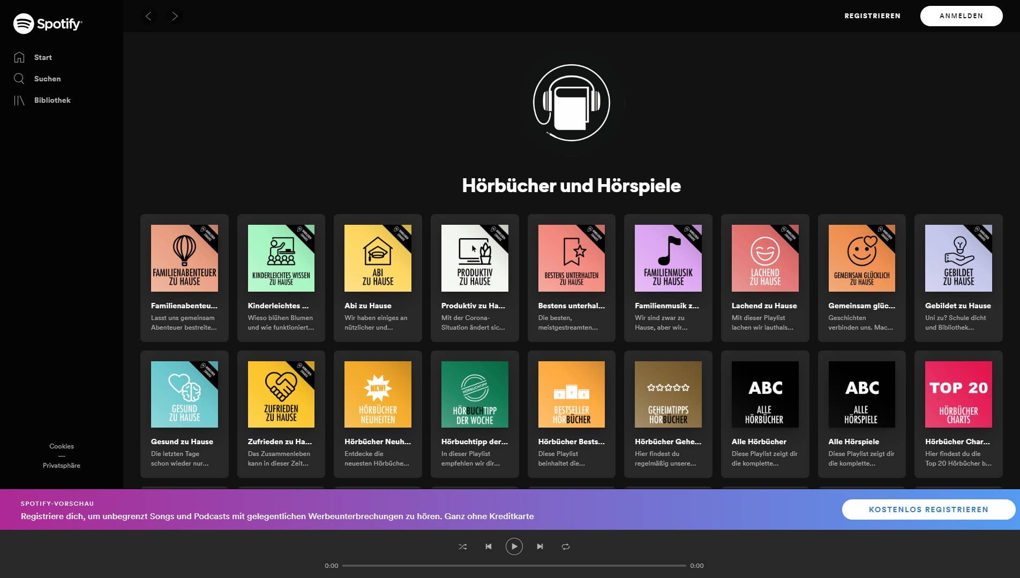Click Kostenlos Registrieren in the banner
This screenshot has width=1020, height=578.
point(927,509)
